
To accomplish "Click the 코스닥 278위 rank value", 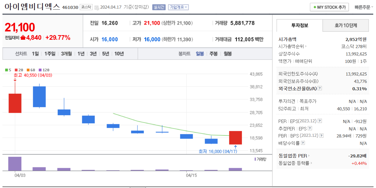I will pyautogui.click(x=354, y=47).
